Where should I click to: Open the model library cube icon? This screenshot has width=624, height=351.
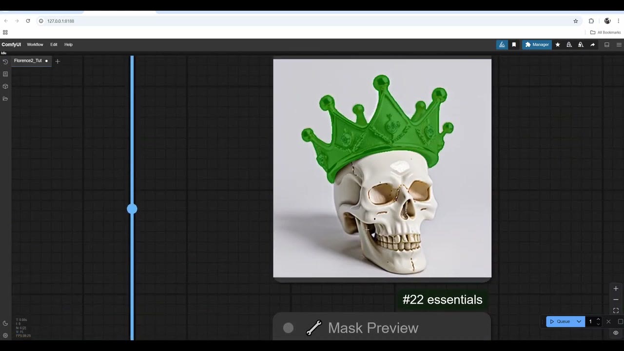tap(5, 86)
